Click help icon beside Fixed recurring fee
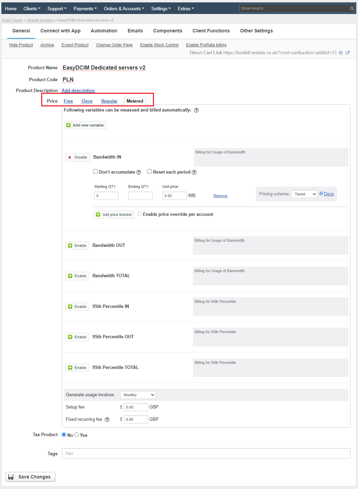 pyautogui.click(x=107, y=419)
